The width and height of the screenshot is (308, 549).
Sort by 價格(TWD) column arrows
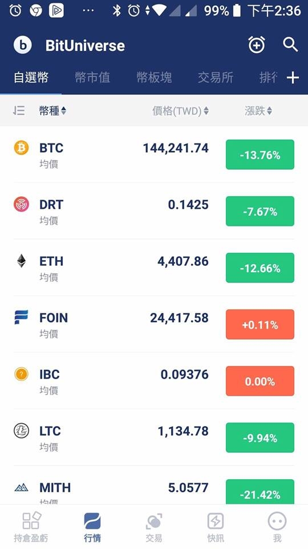[x=206, y=111]
